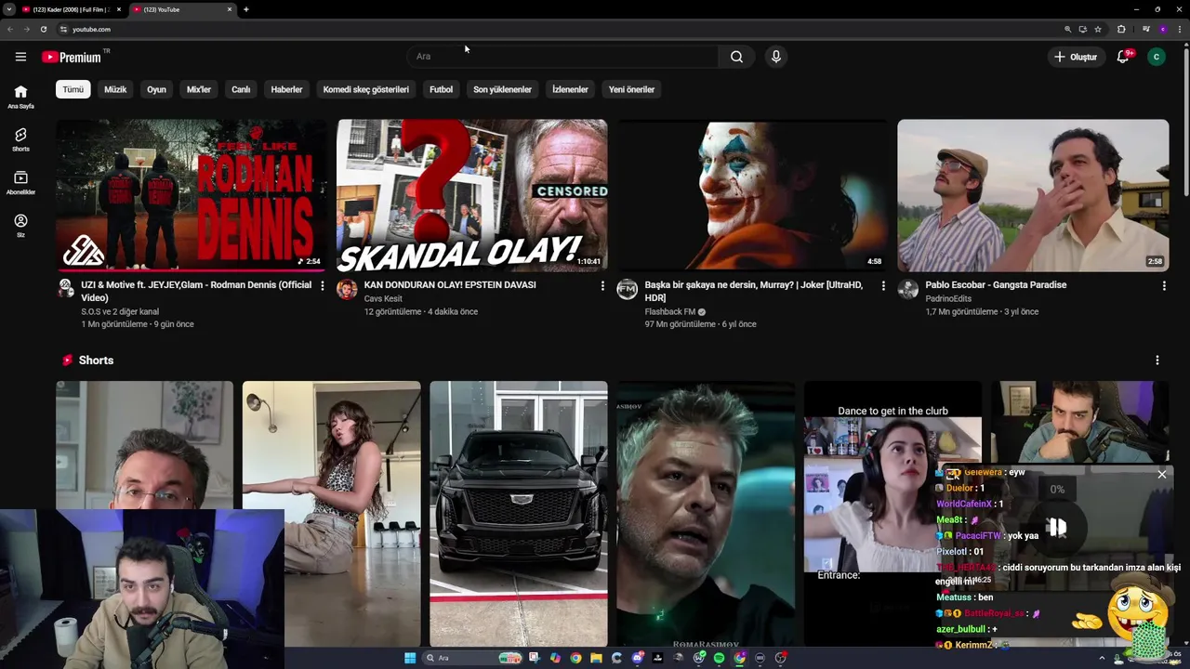Select the Oyun filter chip
This screenshot has width=1190, height=669.
point(156,89)
